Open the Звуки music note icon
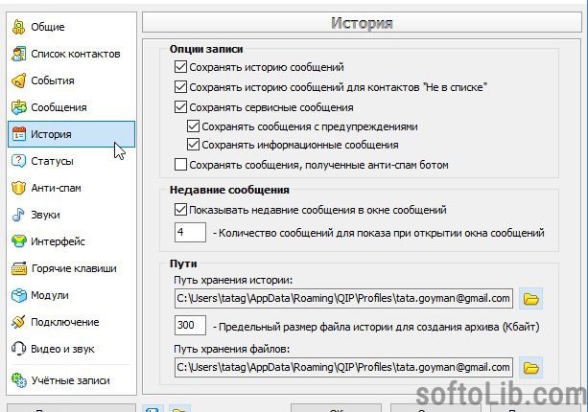The width and height of the screenshot is (588, 412). pos(18,215)
